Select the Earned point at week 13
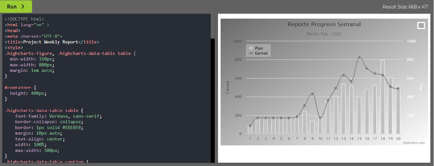The image size is (434, 166). click(343, 75)
